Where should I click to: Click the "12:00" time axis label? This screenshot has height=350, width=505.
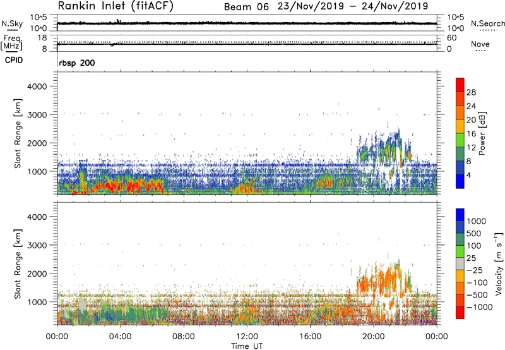coord(247,337)
